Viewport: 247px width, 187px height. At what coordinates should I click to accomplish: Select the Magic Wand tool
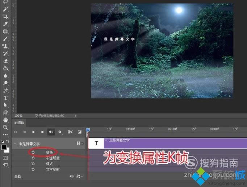(x=5, y=9)
